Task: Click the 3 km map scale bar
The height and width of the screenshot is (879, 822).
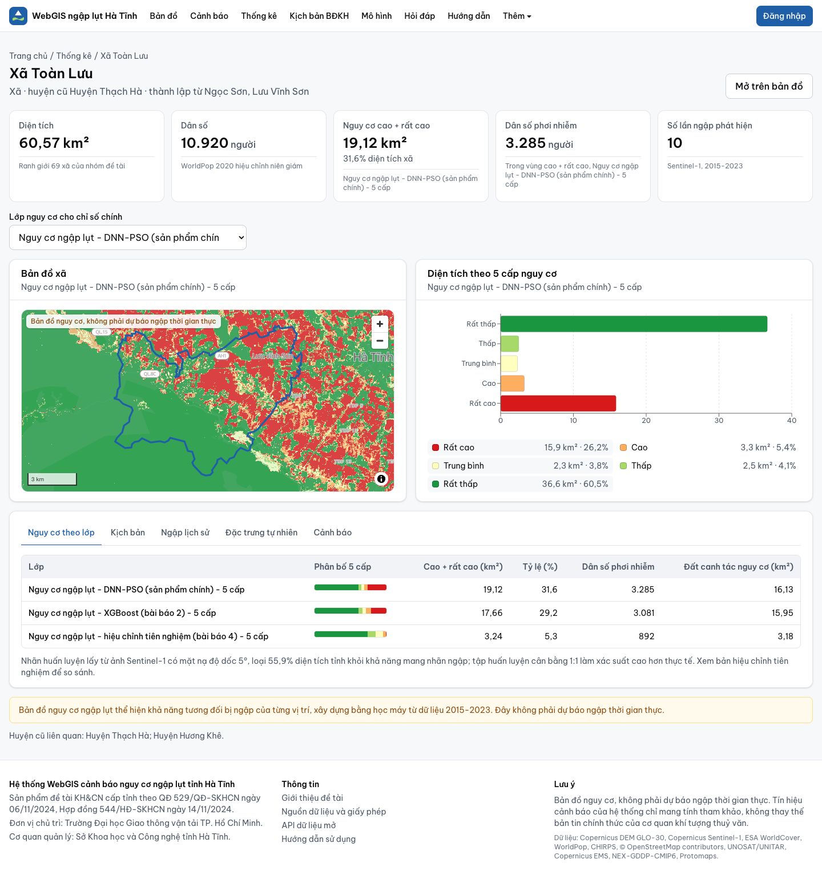Action: (52, 479)
